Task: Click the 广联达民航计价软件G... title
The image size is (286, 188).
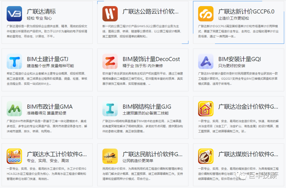Action: pyautogui.click(x=152, y=154)
